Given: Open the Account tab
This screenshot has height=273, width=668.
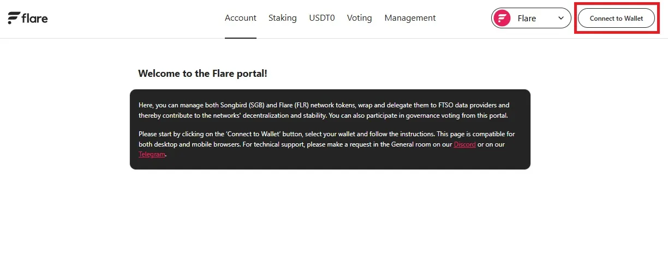Looking at the screenshot, I should (x=240, y=18).
